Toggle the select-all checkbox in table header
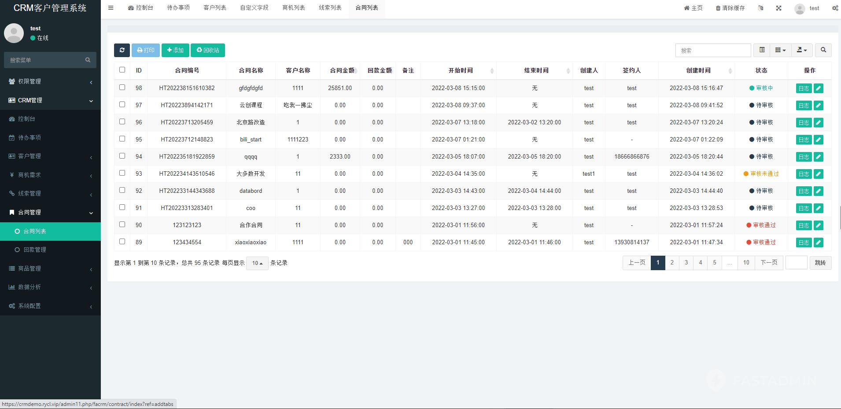The width and height of the screenshot is (841, 409). (x=122, y=69)
